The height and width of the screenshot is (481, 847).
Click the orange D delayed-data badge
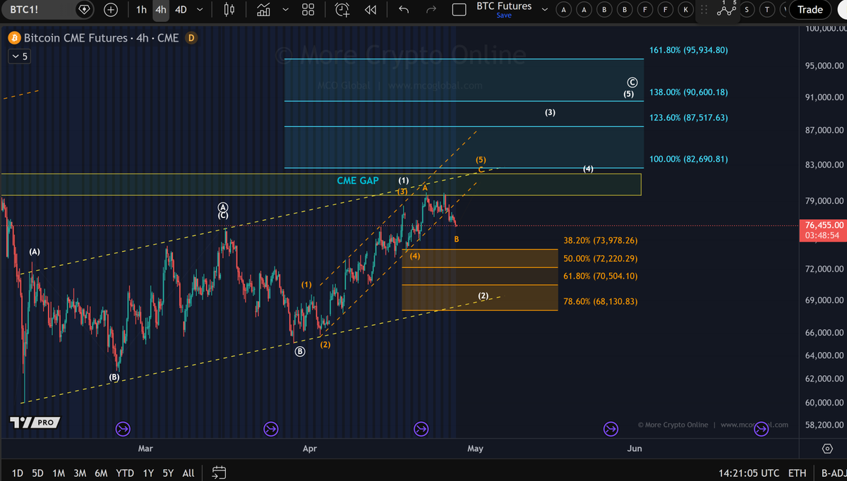(x=191, y=37)
